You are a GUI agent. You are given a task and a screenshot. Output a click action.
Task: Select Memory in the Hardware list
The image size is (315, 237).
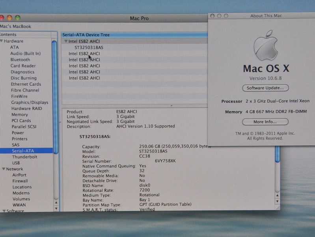tap(20, 115)
